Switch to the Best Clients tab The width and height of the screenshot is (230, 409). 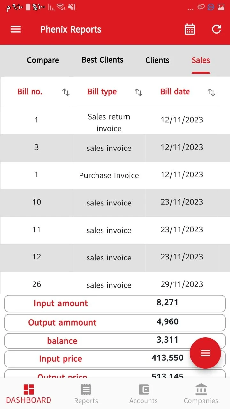(103, 60)
